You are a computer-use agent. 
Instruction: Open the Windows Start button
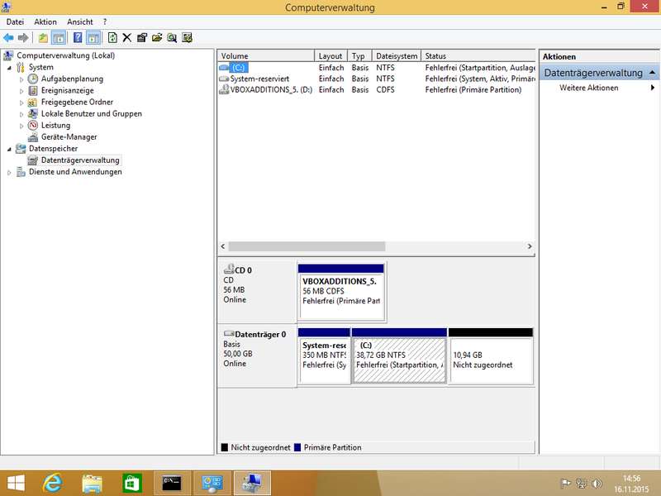point(16,484)
